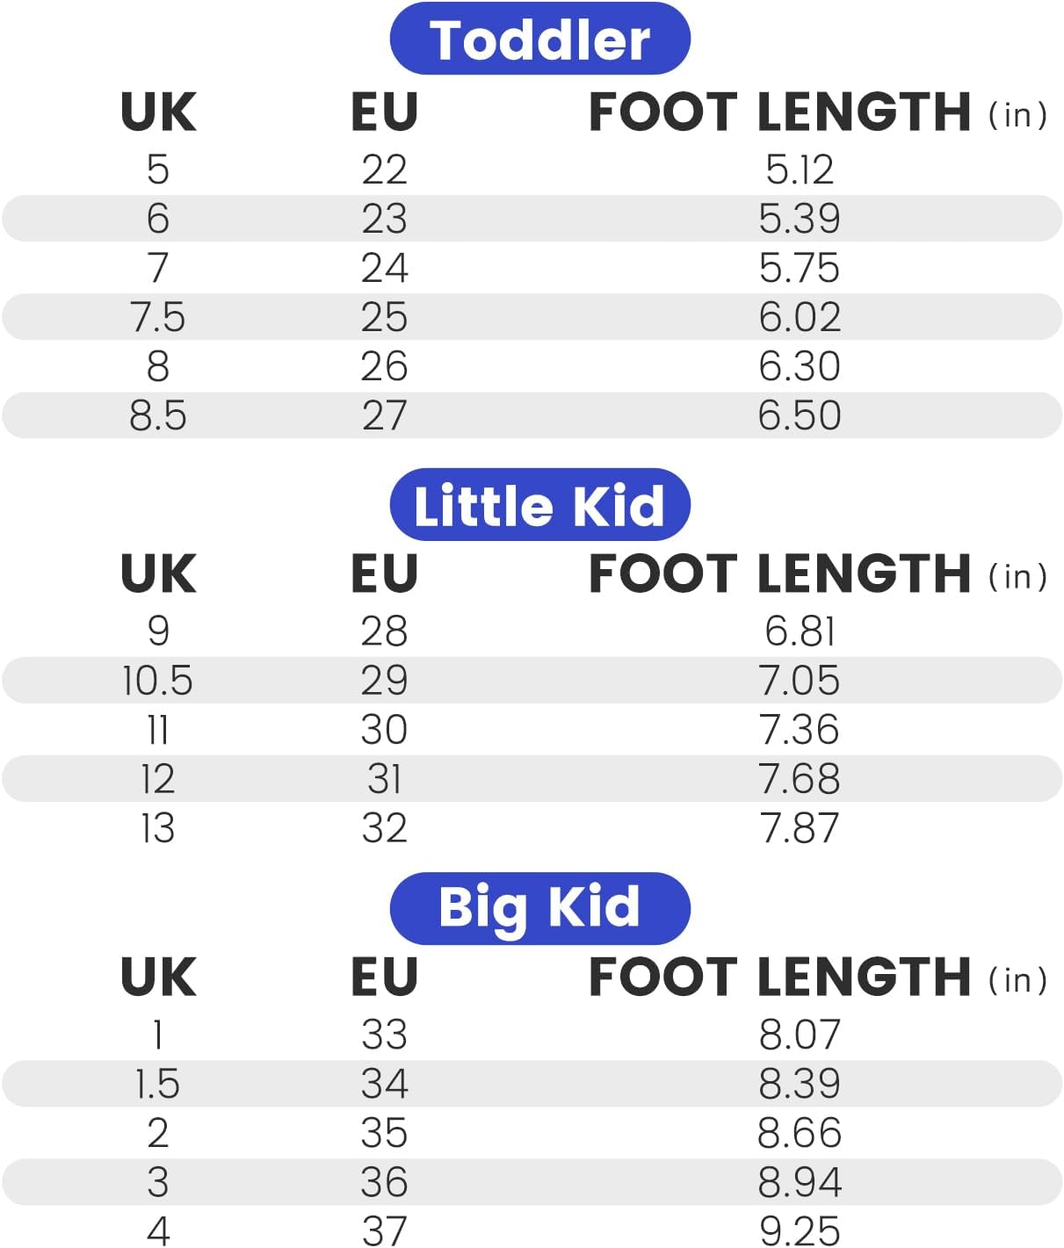Select EU size 23 cell
The image size is (1064, 1248).
click(x=384, y=219)
